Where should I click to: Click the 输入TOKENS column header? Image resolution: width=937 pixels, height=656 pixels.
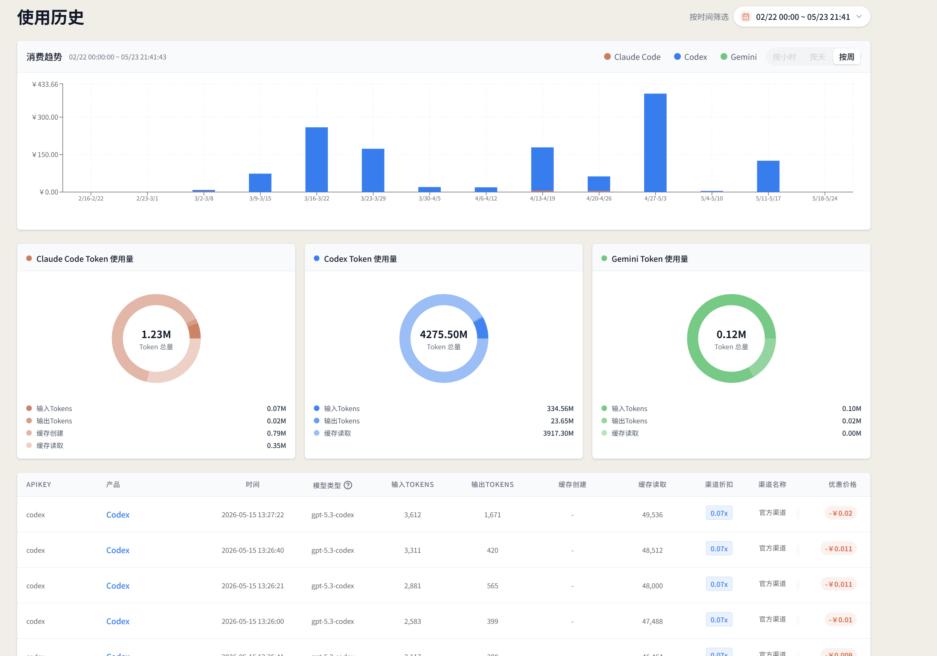tap(413, 484)
